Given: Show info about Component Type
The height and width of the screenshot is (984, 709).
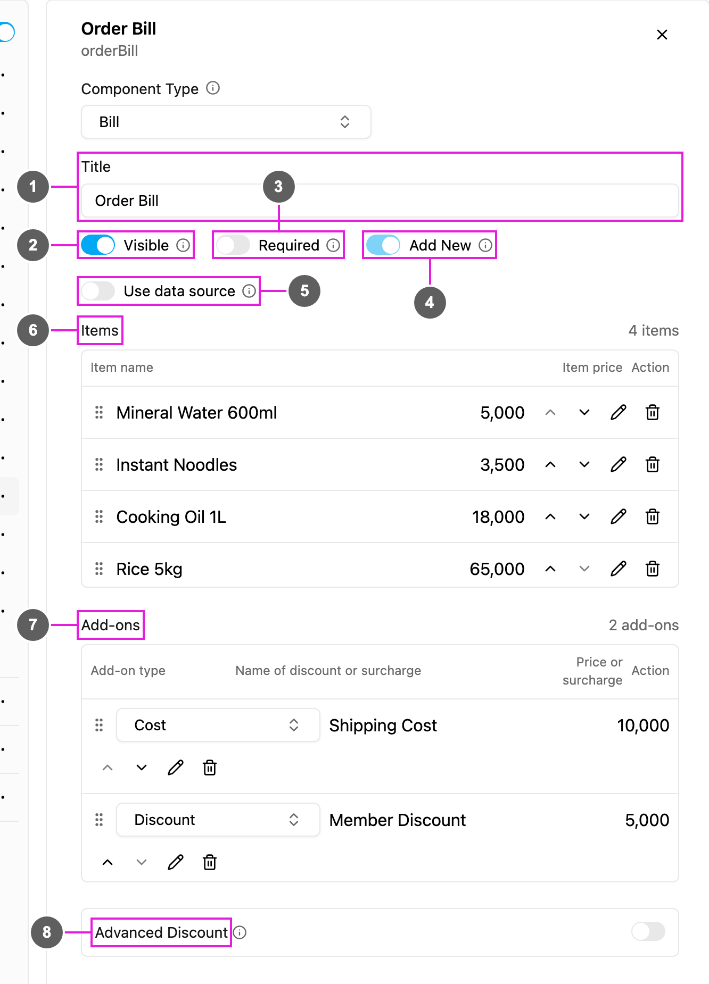Looking at the screenshot, I should 213,88.
